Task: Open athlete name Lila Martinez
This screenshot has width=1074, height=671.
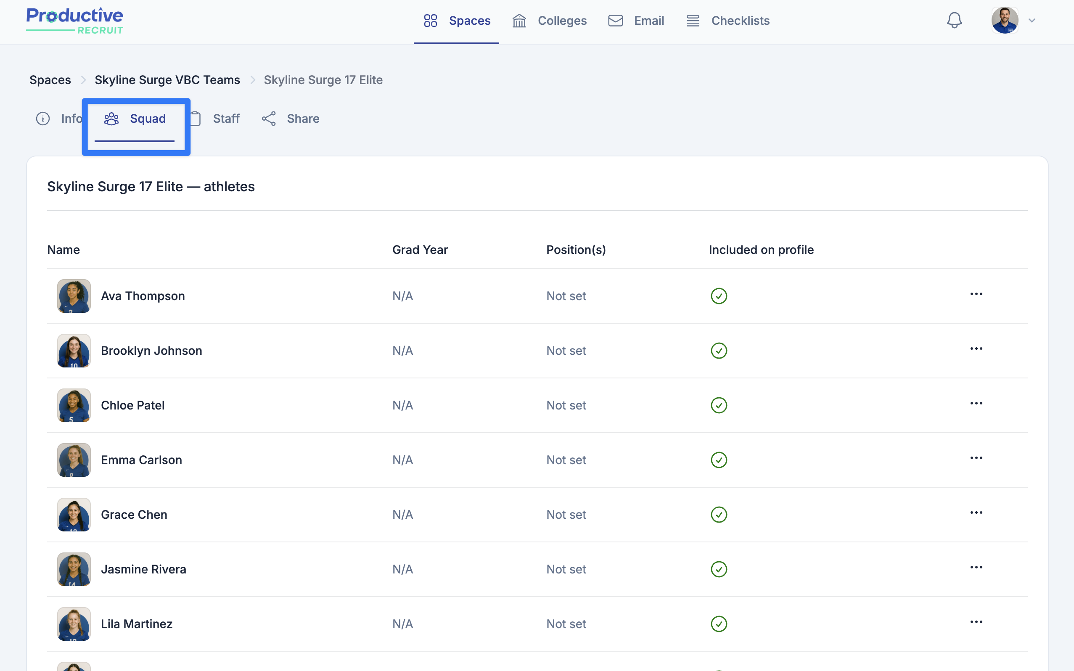Action: [137, 623]
